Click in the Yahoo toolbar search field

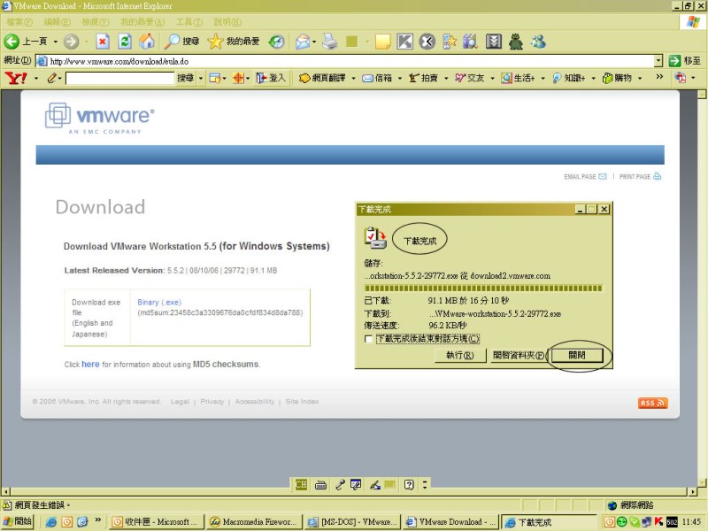tap(119, 78)
